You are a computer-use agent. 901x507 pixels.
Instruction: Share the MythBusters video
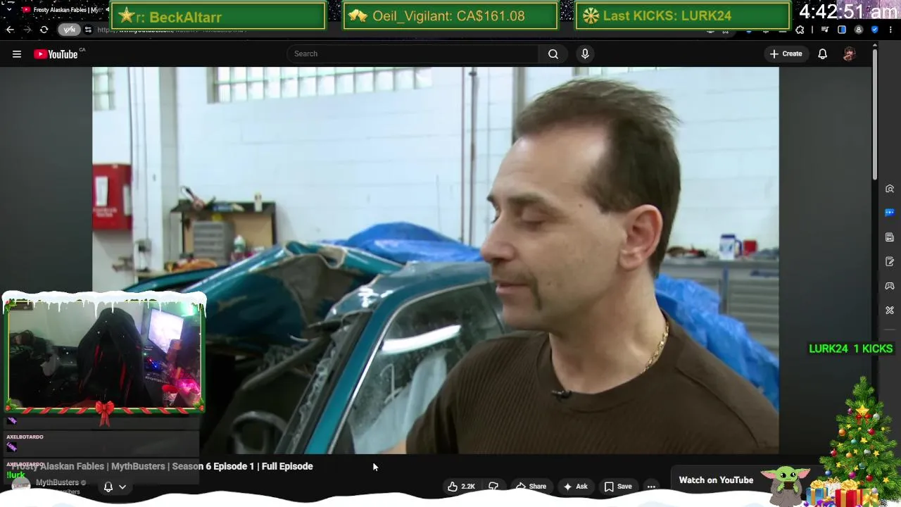click(531, 487)
